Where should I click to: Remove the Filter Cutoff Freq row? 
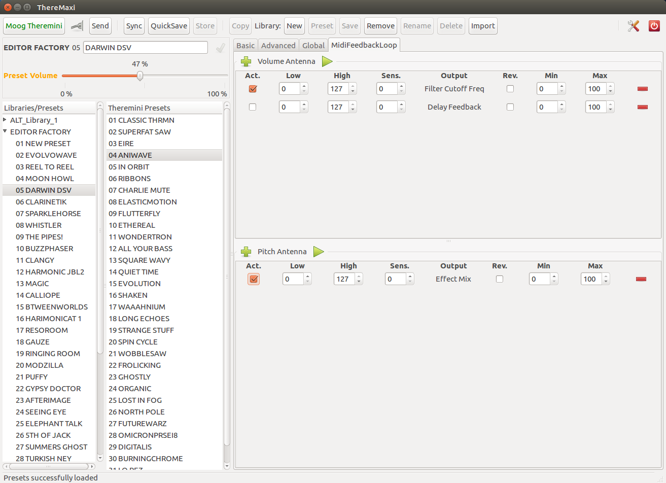pos(642,89)
